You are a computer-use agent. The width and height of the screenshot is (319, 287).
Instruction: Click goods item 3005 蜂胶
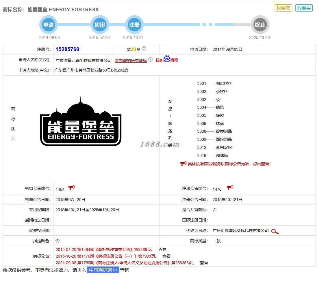[210, 115]
